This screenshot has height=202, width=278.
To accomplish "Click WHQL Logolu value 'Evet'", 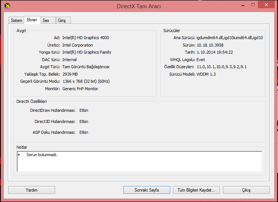I will (x=201, y=60).
